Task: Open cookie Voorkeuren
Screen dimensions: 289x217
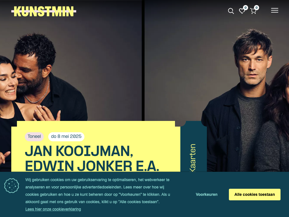Action: (x=207, y=194)
